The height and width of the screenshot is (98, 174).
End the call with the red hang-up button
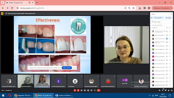99,90
